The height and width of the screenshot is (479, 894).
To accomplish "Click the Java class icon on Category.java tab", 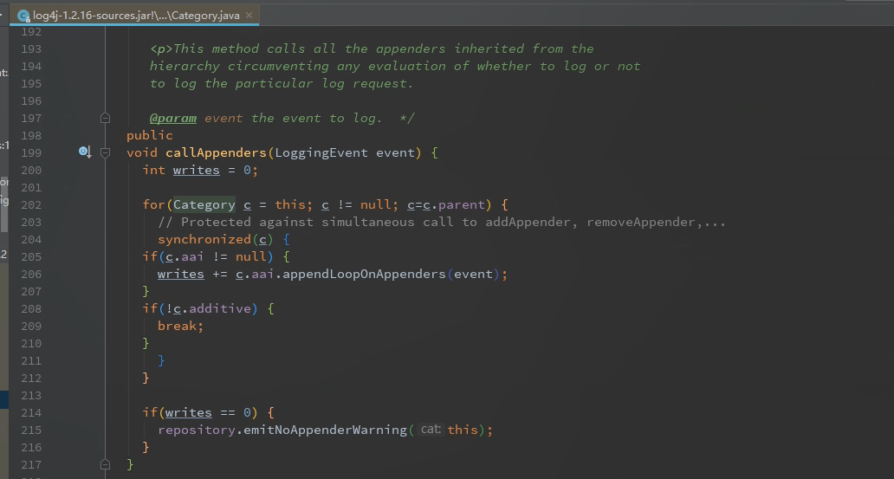I will click(23, 16).
